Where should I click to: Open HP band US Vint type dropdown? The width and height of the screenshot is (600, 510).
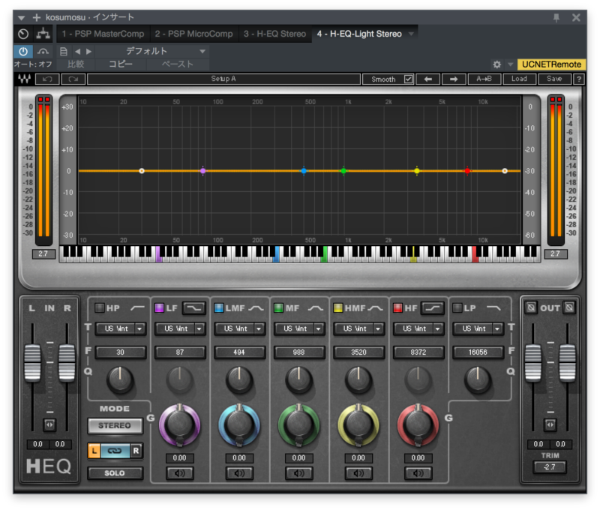(120, 328)
